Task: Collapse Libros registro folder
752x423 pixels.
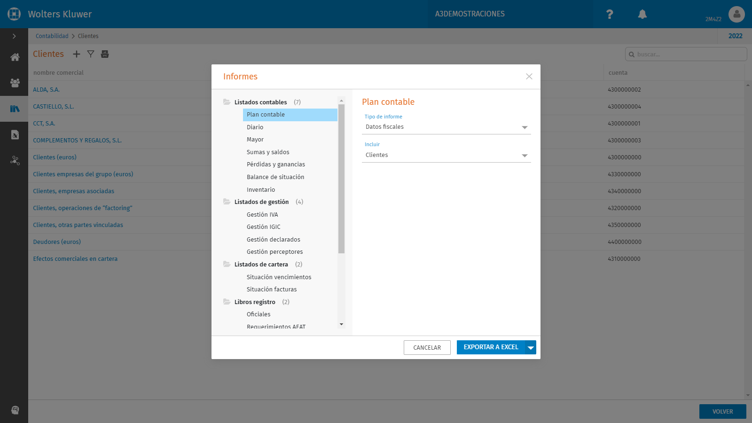Action: [x=227, y=302]
